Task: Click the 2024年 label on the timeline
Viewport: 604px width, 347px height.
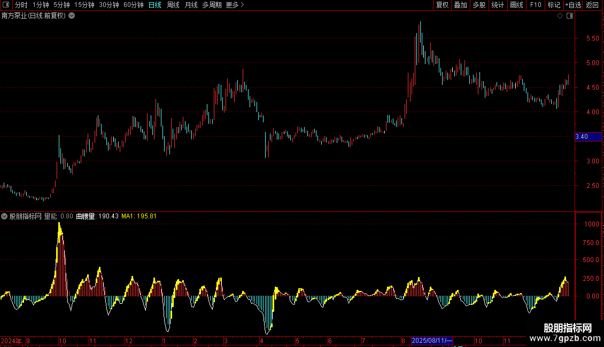Action: click(x=11, y=341)
